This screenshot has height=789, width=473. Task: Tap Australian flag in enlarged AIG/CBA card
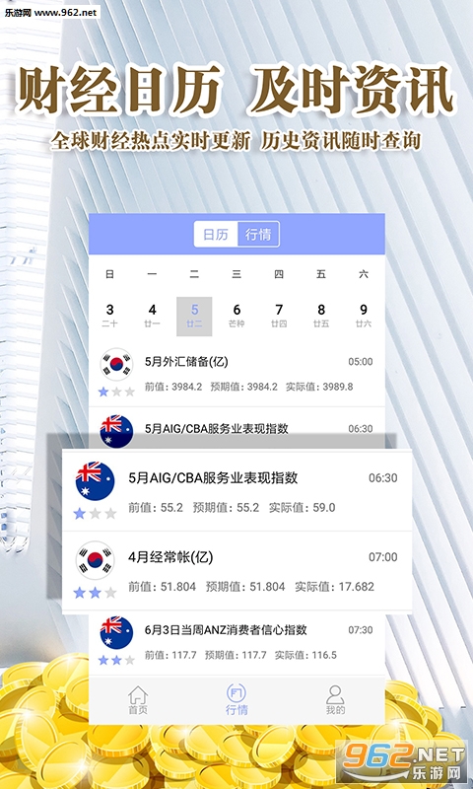pyautogui.click(x=95, y=480)
